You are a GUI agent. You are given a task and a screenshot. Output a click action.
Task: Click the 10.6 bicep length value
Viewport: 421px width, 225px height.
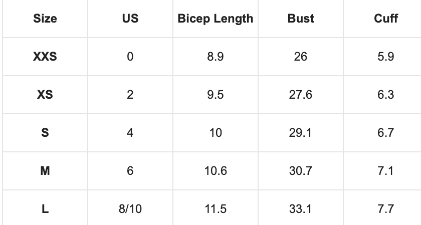[216, 171]
